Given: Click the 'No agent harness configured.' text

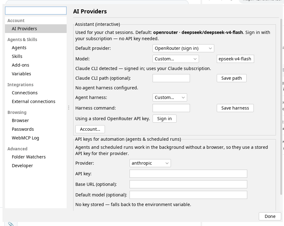Looking at the screenshot, I should 107,88.
